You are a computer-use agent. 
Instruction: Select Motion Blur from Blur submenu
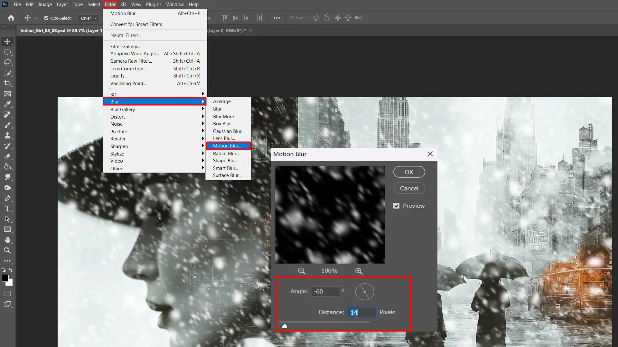coord(227,146)
